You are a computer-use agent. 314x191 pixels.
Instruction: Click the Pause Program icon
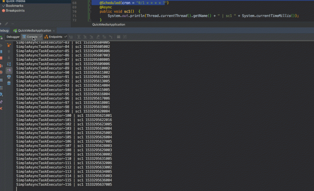click(1, 52)
